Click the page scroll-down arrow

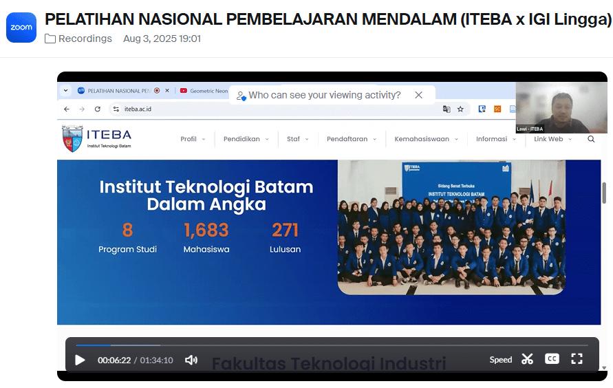[x=604, y=367]
